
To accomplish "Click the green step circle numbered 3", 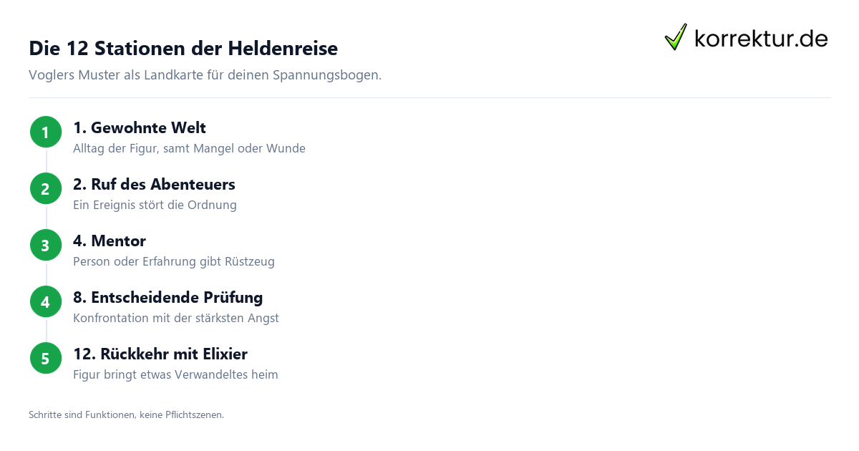I will click(46, 246).
